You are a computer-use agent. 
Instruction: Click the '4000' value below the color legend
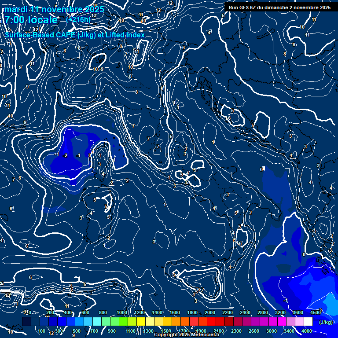point(306,331)
